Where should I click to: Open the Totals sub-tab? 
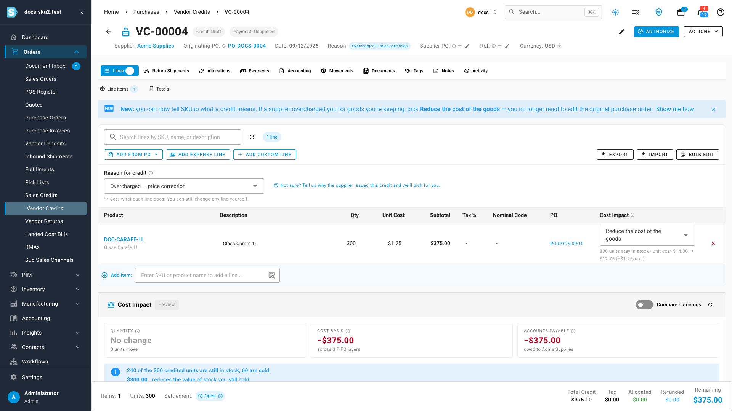[x=159, y=89]
